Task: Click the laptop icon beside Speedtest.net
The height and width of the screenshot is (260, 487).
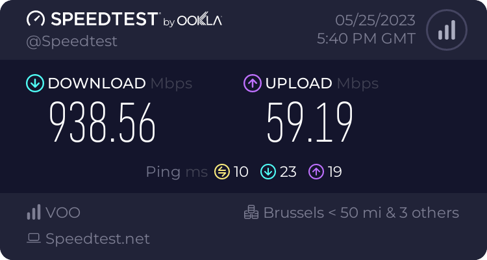Action: coord(34,239)
